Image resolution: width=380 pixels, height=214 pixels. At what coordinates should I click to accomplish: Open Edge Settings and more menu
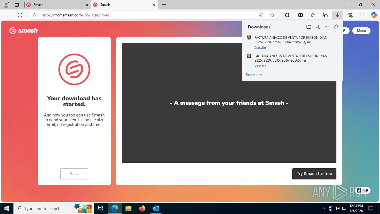(362, 15)
